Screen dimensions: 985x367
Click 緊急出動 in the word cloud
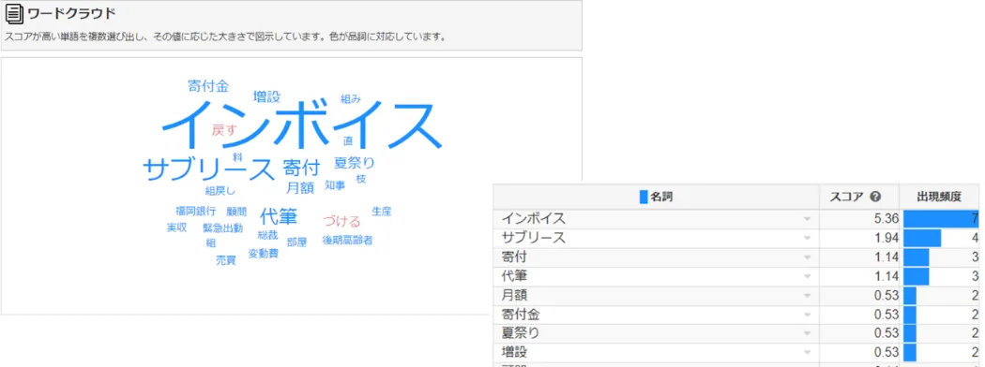[x=222, y=228]
